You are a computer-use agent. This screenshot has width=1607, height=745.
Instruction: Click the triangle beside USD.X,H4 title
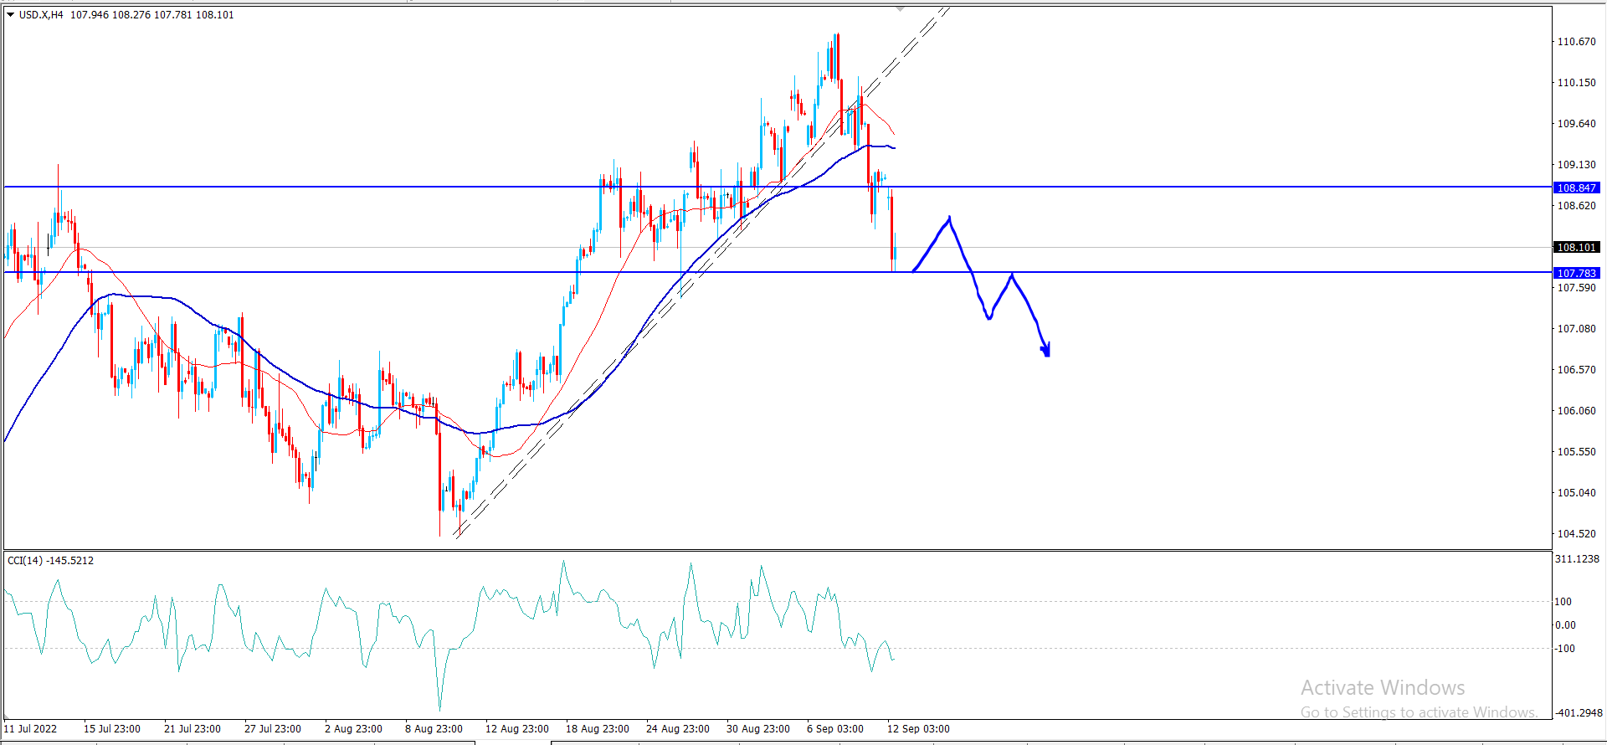point(11,15)
